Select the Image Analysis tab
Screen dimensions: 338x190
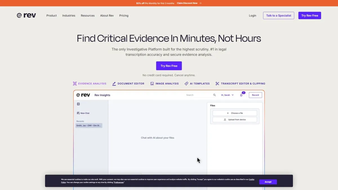pyautogui.click(x=164, y=84)
